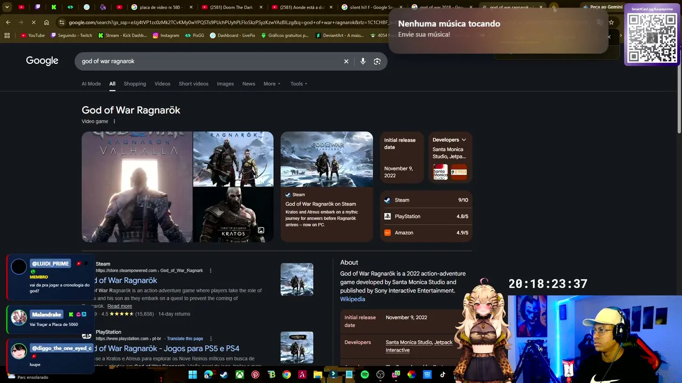The width and height of the screenshot is (682, 383).
Task: Select the Images search tab
Action: [225, 84]
